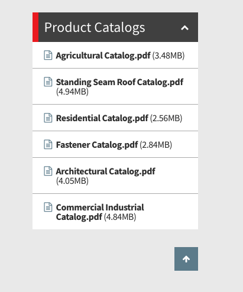Open the Agricultural Catalog.pdf link

pyautogui.click(x=103, y=56)
